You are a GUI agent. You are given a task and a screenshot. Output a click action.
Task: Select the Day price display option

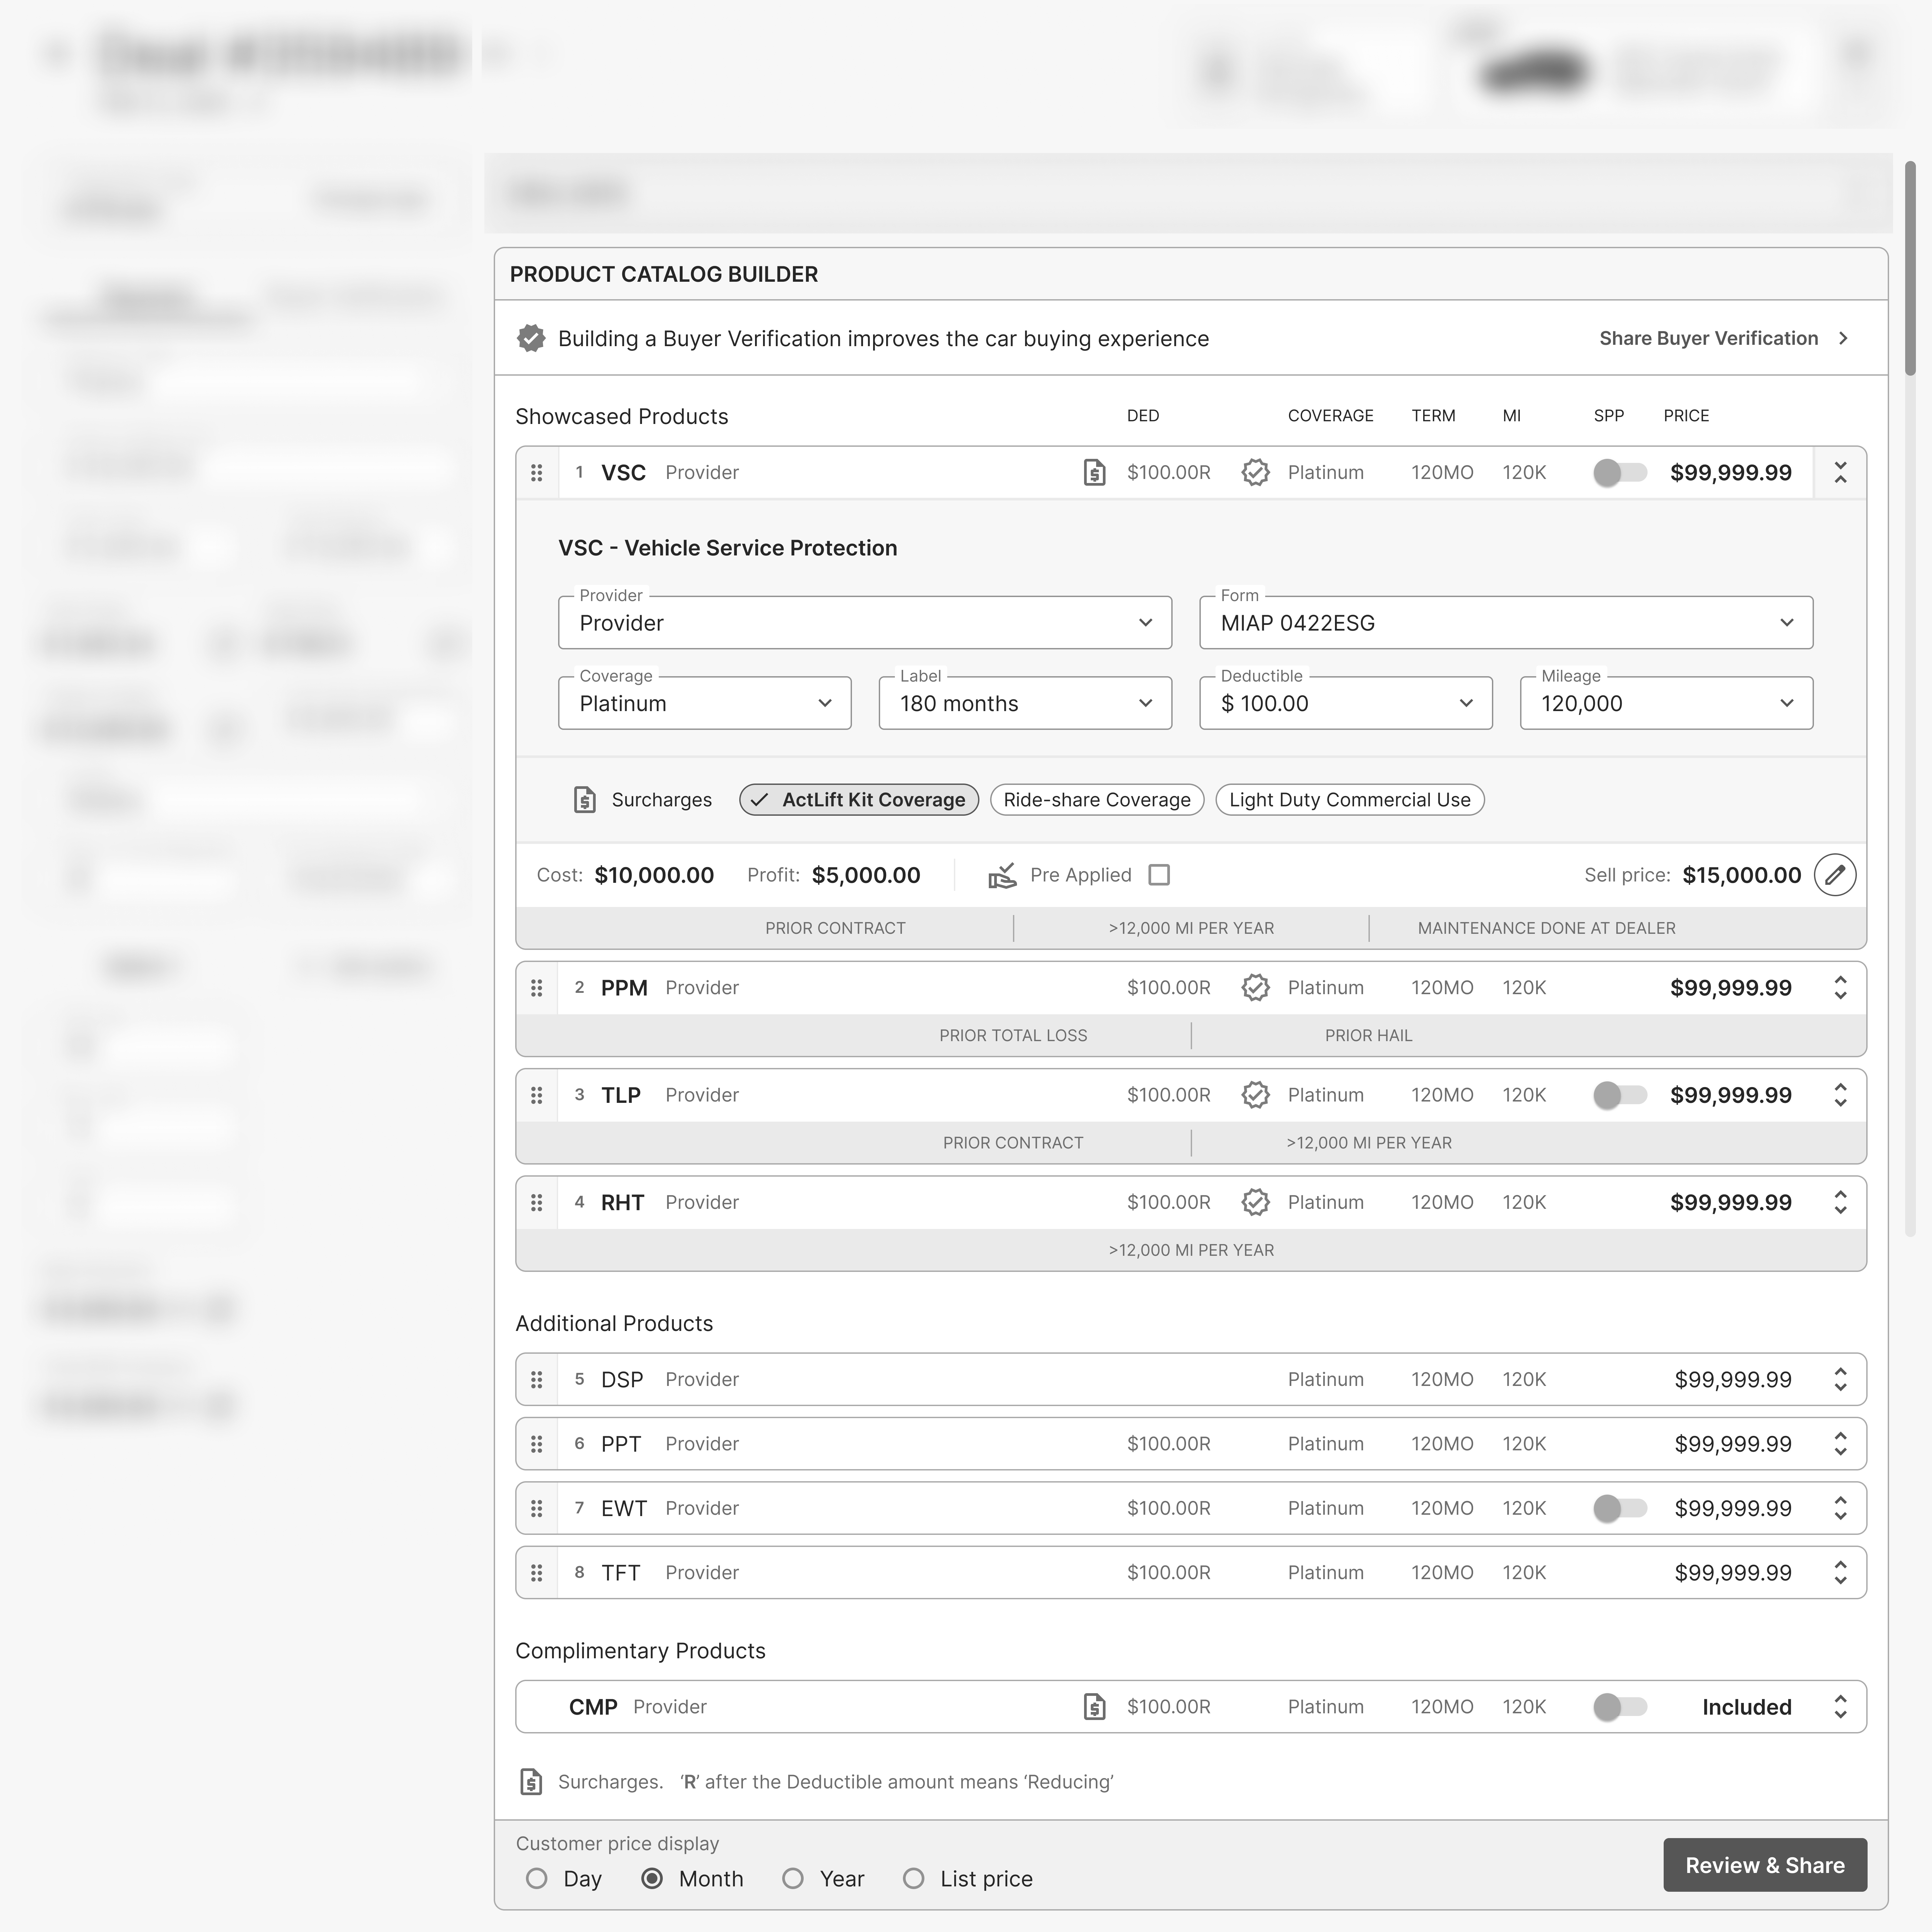coord(537,1879)
